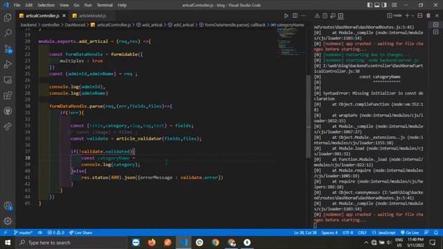This screenshot has width=443, height=249.
Task: Select Dashborad in the breadcrumb
Action: (75, 25)
